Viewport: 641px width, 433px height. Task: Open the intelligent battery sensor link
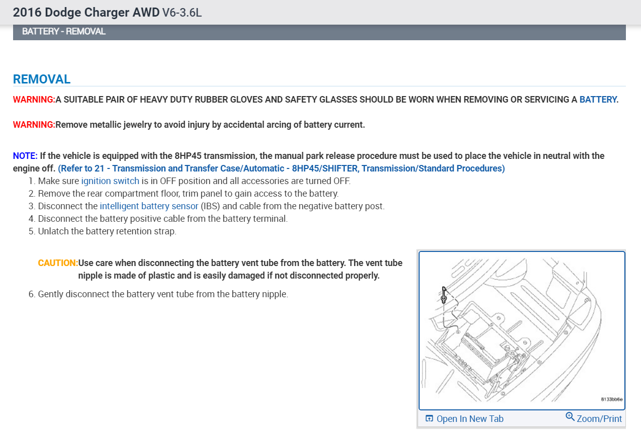point(149,206)
